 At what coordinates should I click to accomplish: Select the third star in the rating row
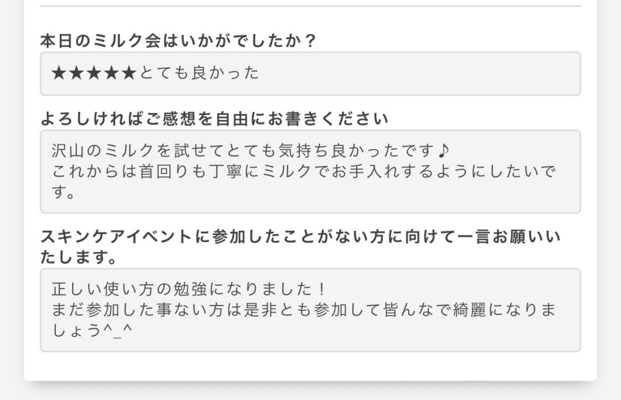pyautogui.click(x=94, y=73)
